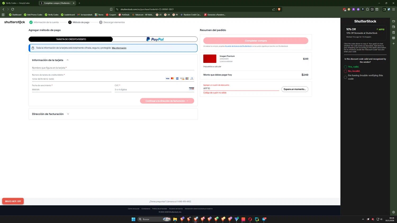Click the 'MM/AA' expiry date field
Screen dimensions: 397x223
click(x=71, y=90)
